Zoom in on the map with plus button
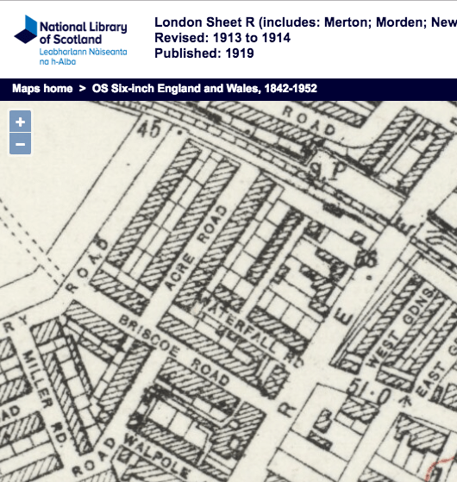 point(21,122)
